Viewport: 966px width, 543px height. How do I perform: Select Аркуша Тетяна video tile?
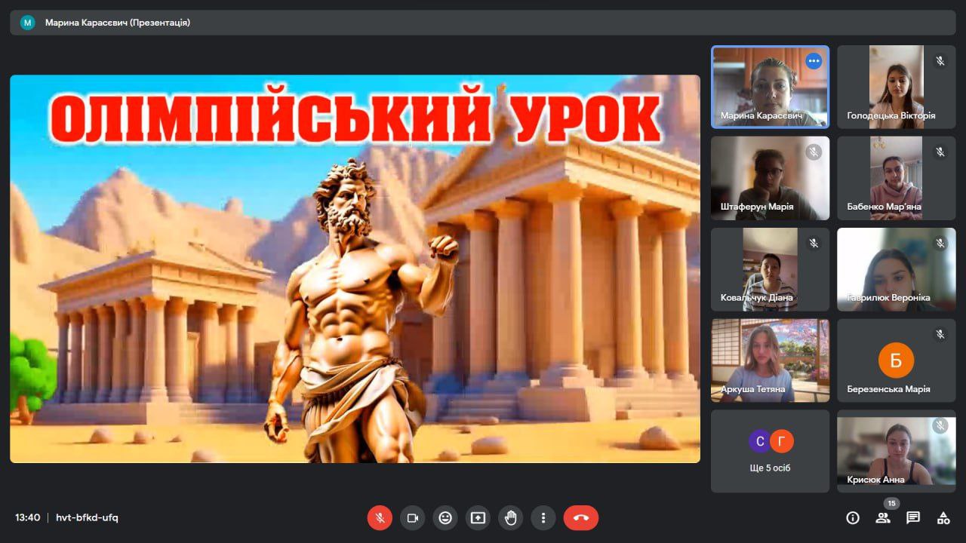770,360
